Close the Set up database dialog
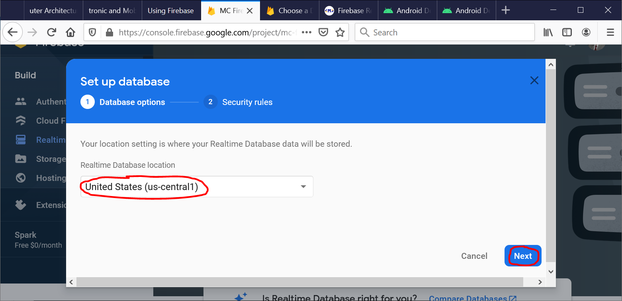Image resolution: width=622 pixels, height=301 pixels. pyautogui.click(x=534, y=81)
